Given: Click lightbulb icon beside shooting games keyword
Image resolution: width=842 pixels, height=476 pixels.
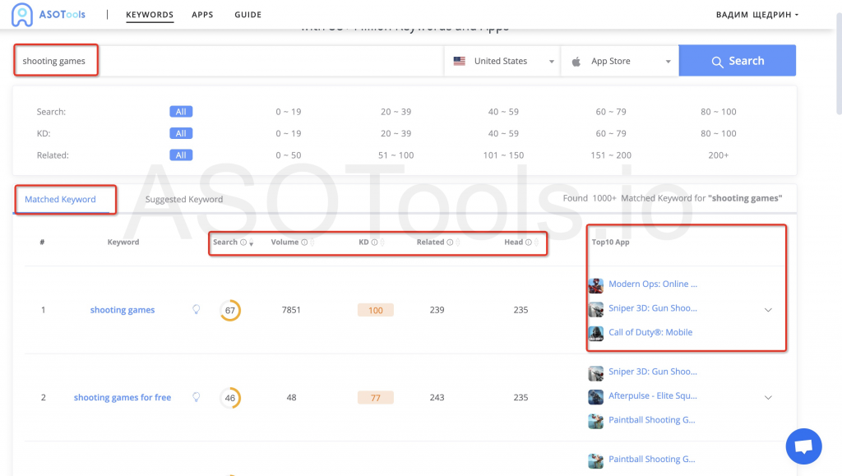Looking at the screenshot, I should (196, 310).
